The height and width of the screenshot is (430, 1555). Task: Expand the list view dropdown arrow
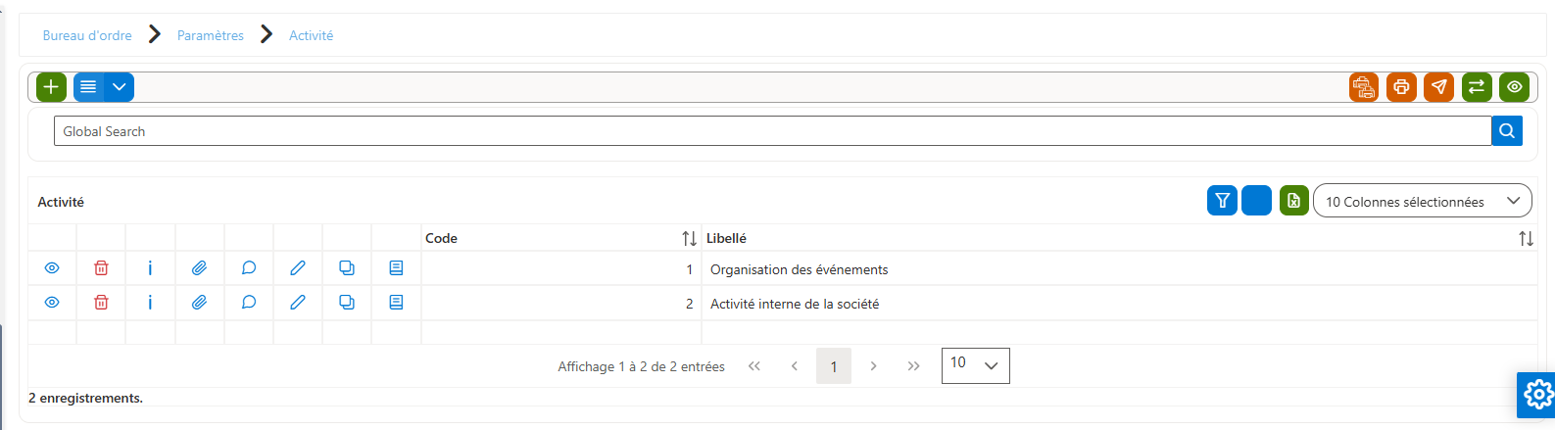119,87
